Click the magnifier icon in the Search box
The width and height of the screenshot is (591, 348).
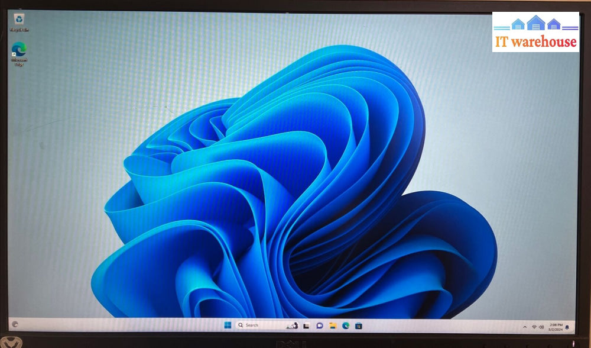[241, 326]
